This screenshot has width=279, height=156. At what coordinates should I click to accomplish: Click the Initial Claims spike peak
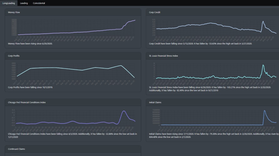[x=264, y=111]
